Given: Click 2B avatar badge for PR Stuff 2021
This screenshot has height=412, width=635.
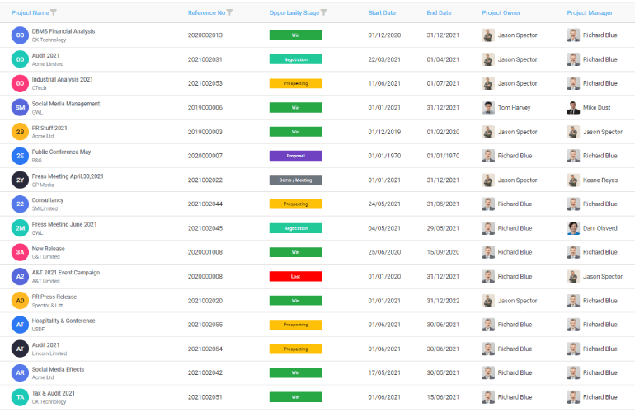Looking at the screenshot, I should [20, 132].
